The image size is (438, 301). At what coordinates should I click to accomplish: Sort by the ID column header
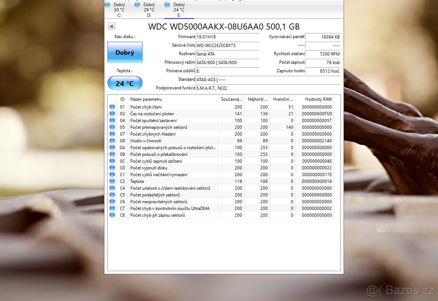(122, 99)
